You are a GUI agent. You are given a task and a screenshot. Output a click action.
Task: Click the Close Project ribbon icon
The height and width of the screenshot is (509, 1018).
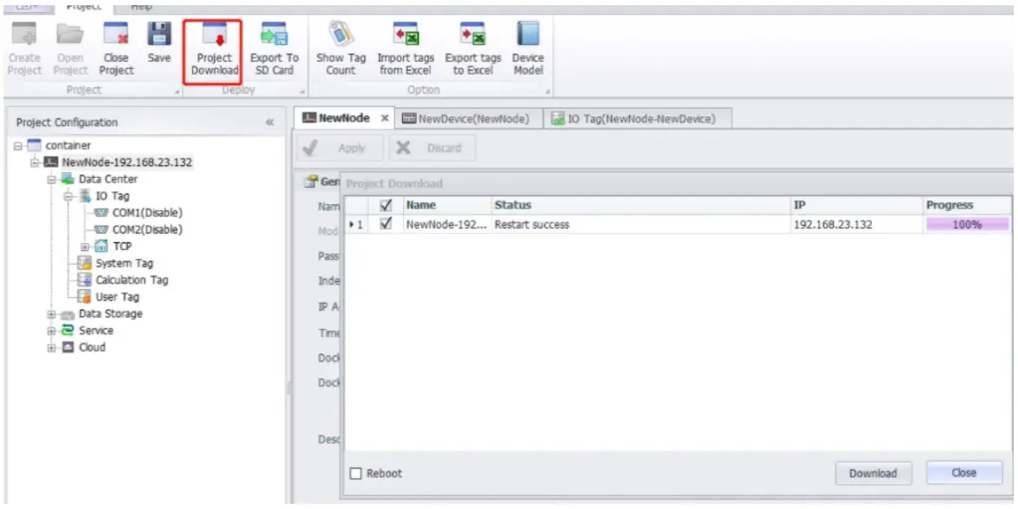pos(116,35)
